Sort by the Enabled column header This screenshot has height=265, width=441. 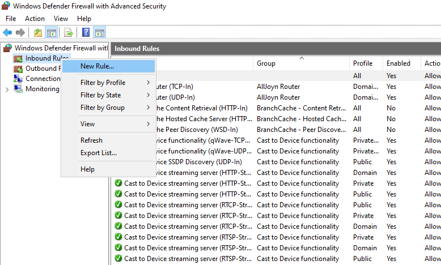(402, 63)
